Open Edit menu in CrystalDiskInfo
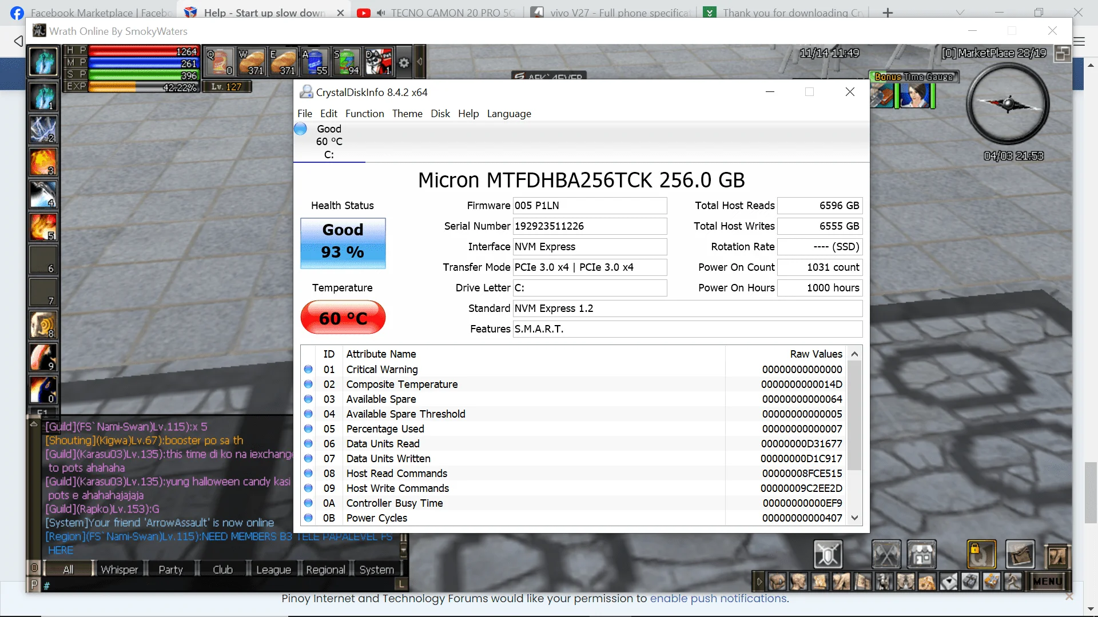The height and width of the screenshot is (617, 1098). [329, 114]
